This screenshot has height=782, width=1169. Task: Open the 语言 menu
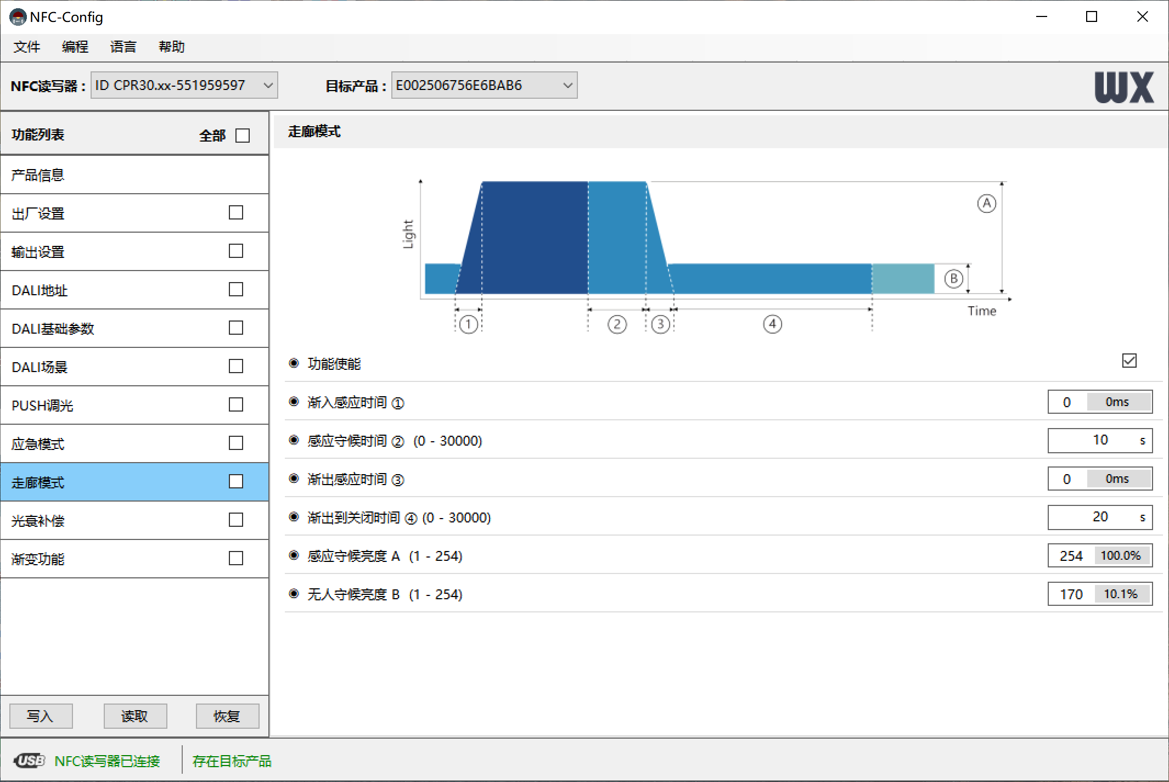click(x=123, y=47)
